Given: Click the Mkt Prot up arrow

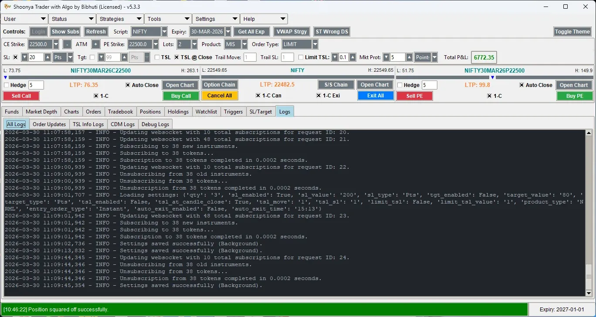Looking at the screenshot, I should [x=409, y=57].
